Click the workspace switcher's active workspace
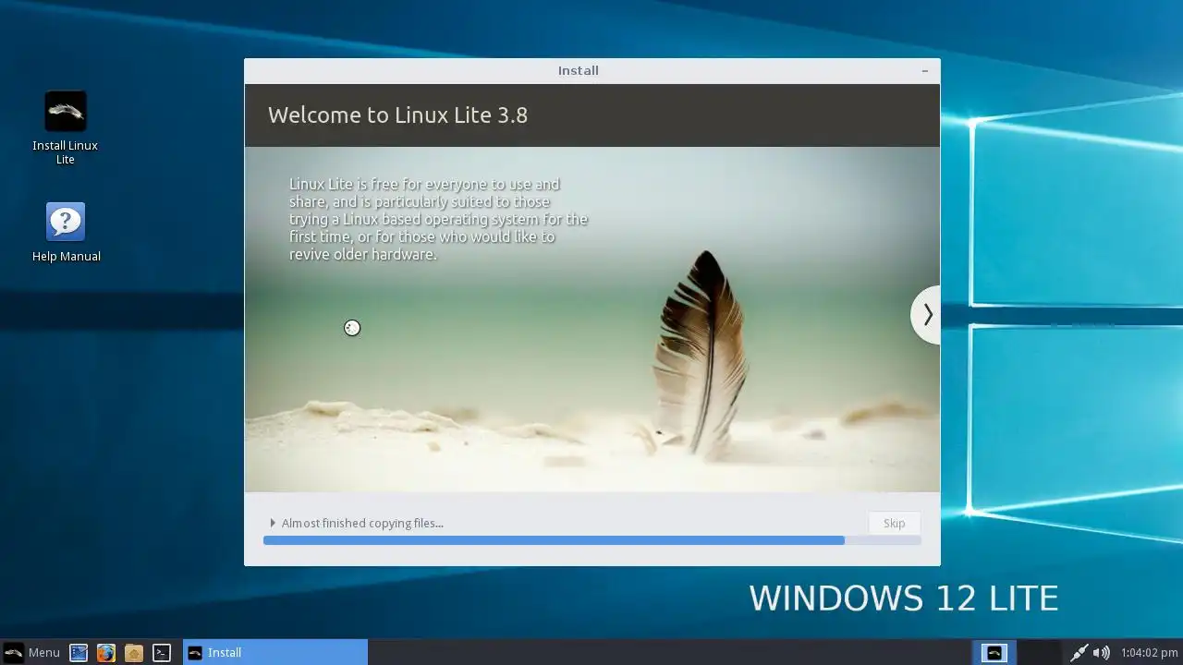Screen dimensions: 1183x665 [994, 652]
